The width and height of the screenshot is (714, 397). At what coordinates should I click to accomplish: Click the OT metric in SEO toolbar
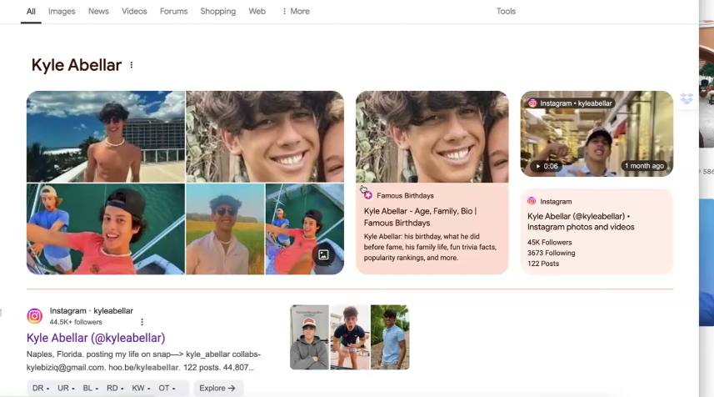pos(167,389)
